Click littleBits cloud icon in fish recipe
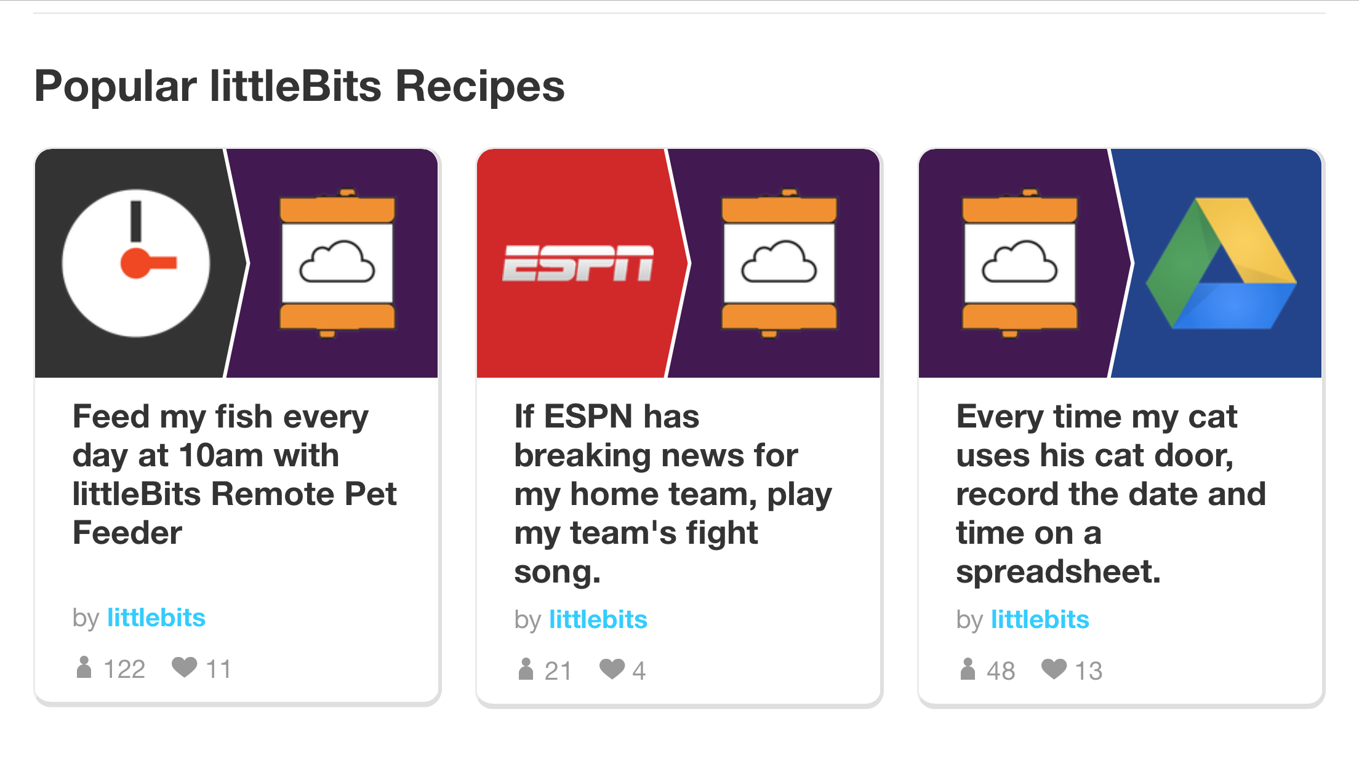Viewport: 1359px width, 764px height. 337,263
